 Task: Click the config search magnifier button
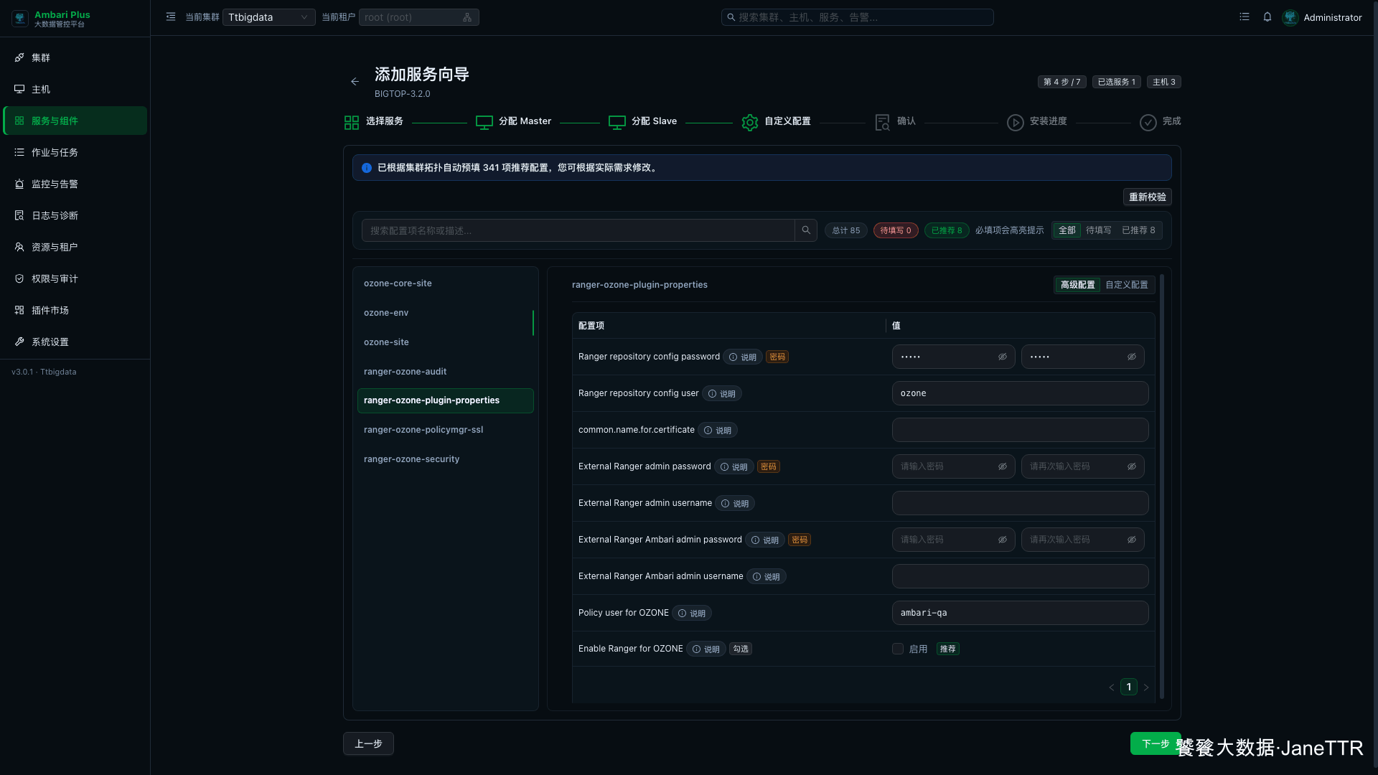(x=806, y=230)
